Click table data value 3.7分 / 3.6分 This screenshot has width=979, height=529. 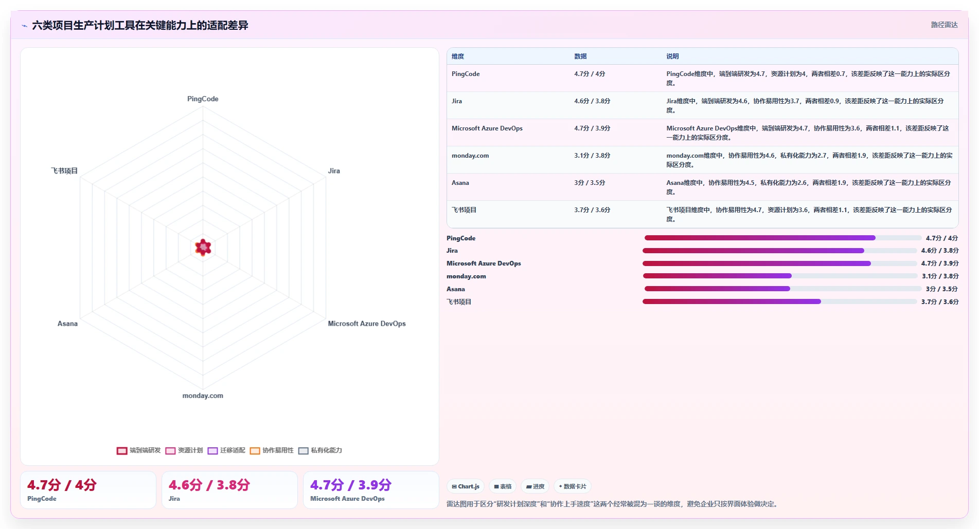coord(592,210)
